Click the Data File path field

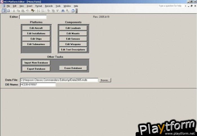pos(59,80)
